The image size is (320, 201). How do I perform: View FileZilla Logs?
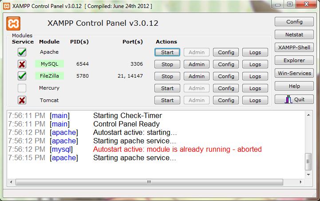coord(255,76)
